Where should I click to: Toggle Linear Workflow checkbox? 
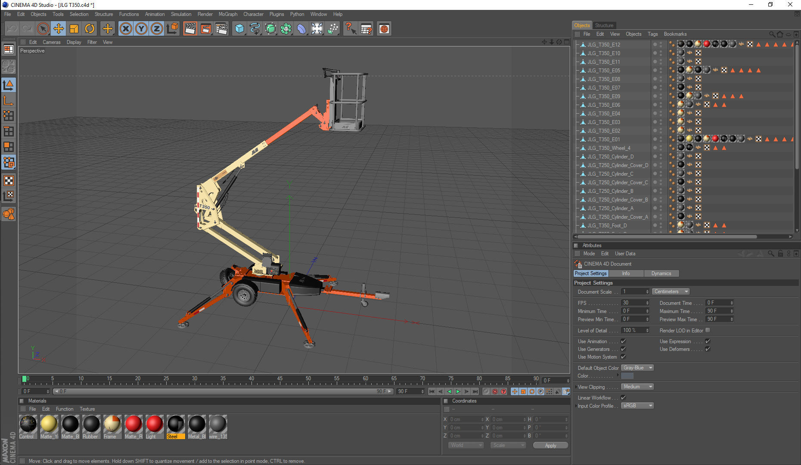[623, 398]
